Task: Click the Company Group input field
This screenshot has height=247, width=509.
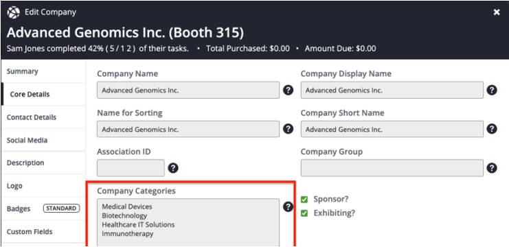Action: click(392, 168)
